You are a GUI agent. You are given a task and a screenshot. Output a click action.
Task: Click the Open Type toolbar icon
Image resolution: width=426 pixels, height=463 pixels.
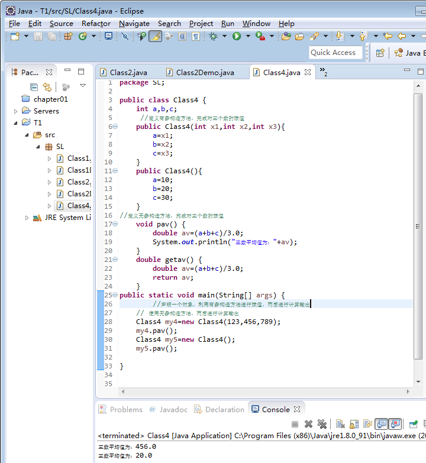click(x=286, y=37)
